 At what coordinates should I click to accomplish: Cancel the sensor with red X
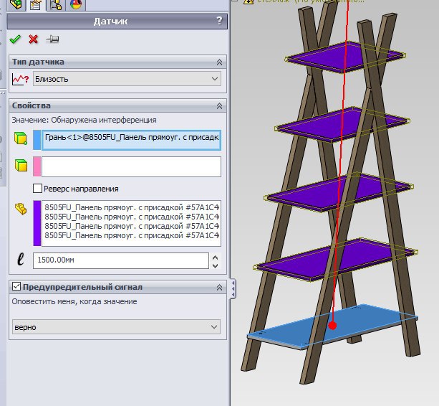point(33,39)
